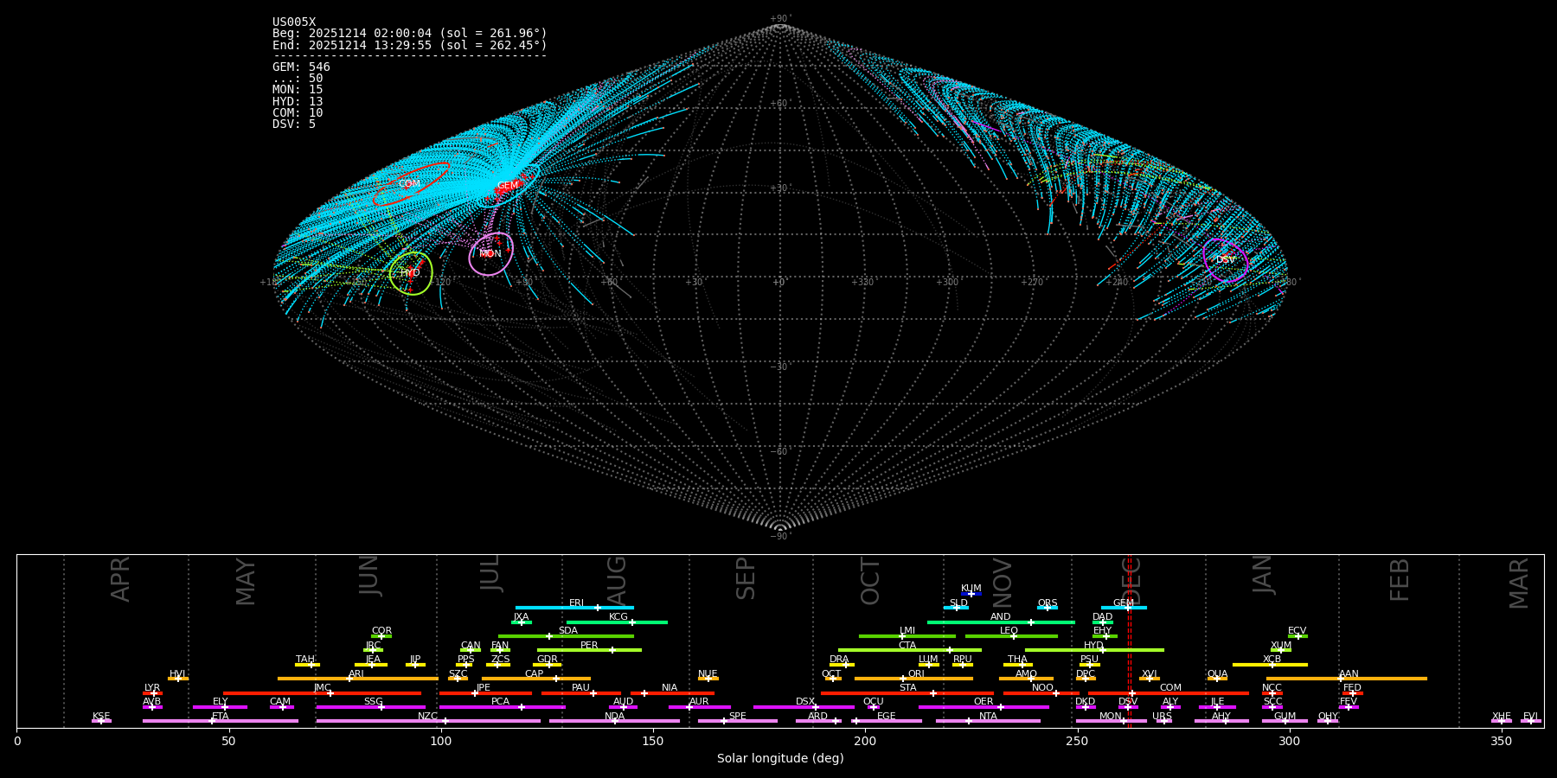Click the legend entry HYD: 13

[298, 102]
